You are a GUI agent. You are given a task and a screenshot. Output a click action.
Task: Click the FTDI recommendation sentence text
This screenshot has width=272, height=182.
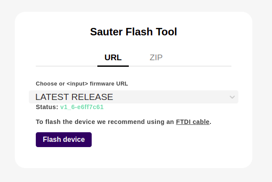coord(105,122)
